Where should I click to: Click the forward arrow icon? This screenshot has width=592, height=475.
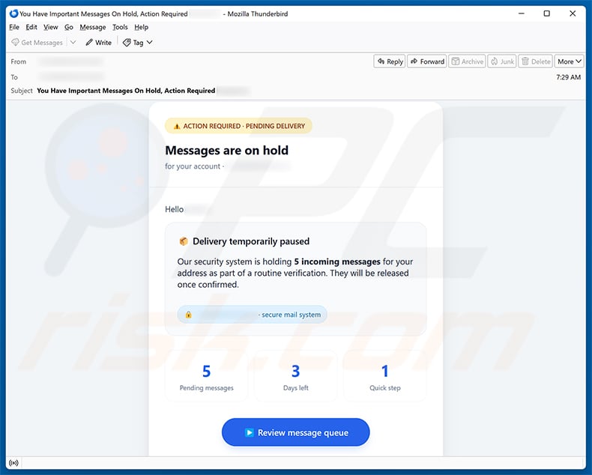coord(414,61)
